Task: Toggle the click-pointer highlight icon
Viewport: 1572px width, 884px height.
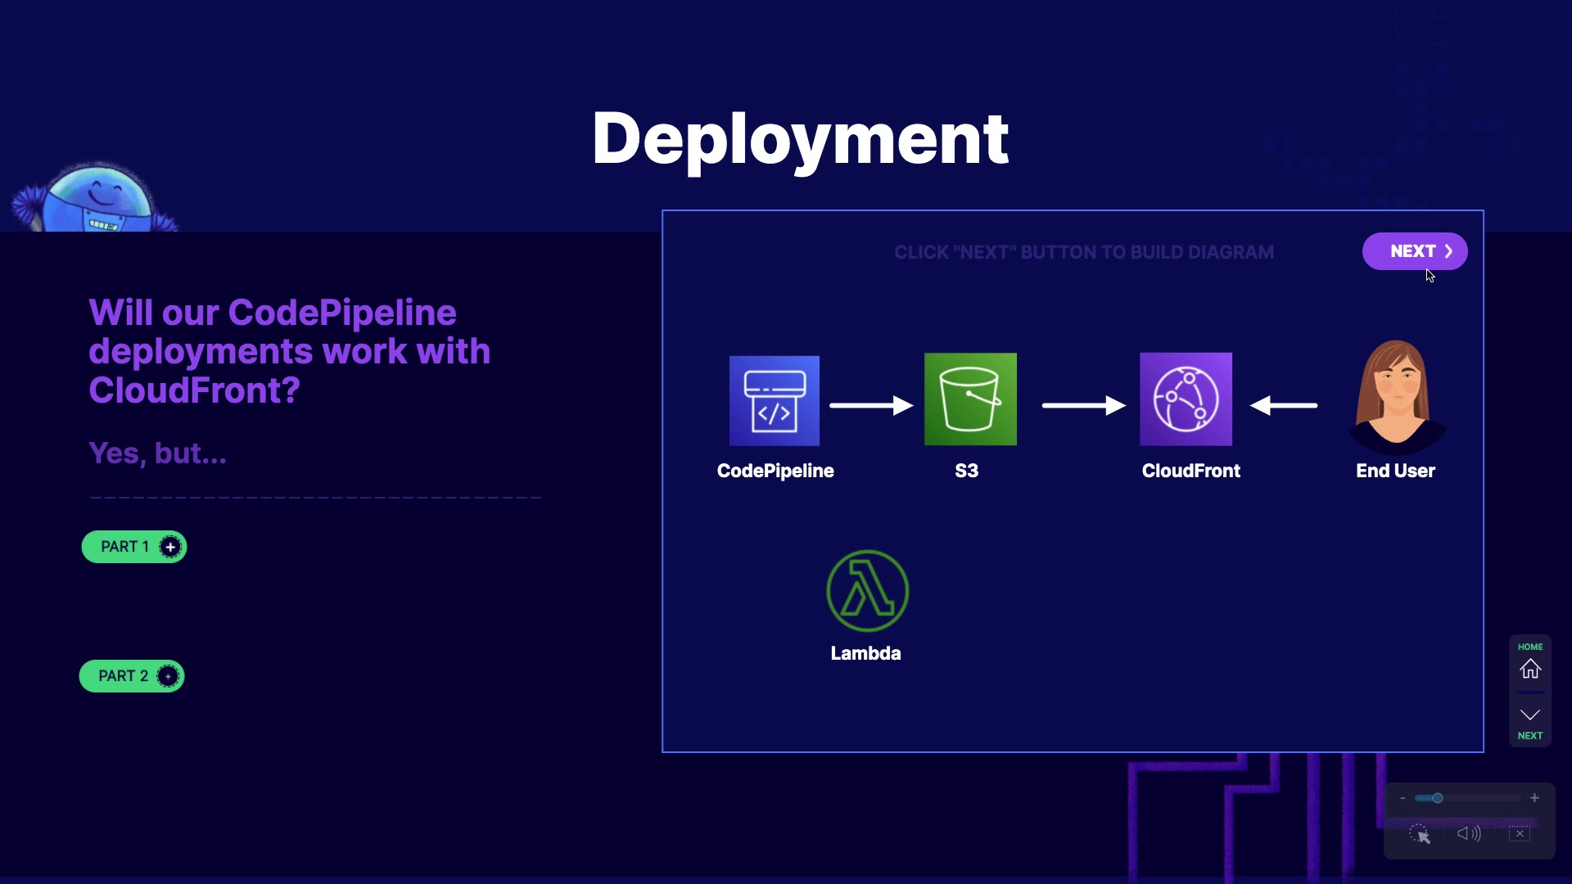Action: coord(1419,834)
